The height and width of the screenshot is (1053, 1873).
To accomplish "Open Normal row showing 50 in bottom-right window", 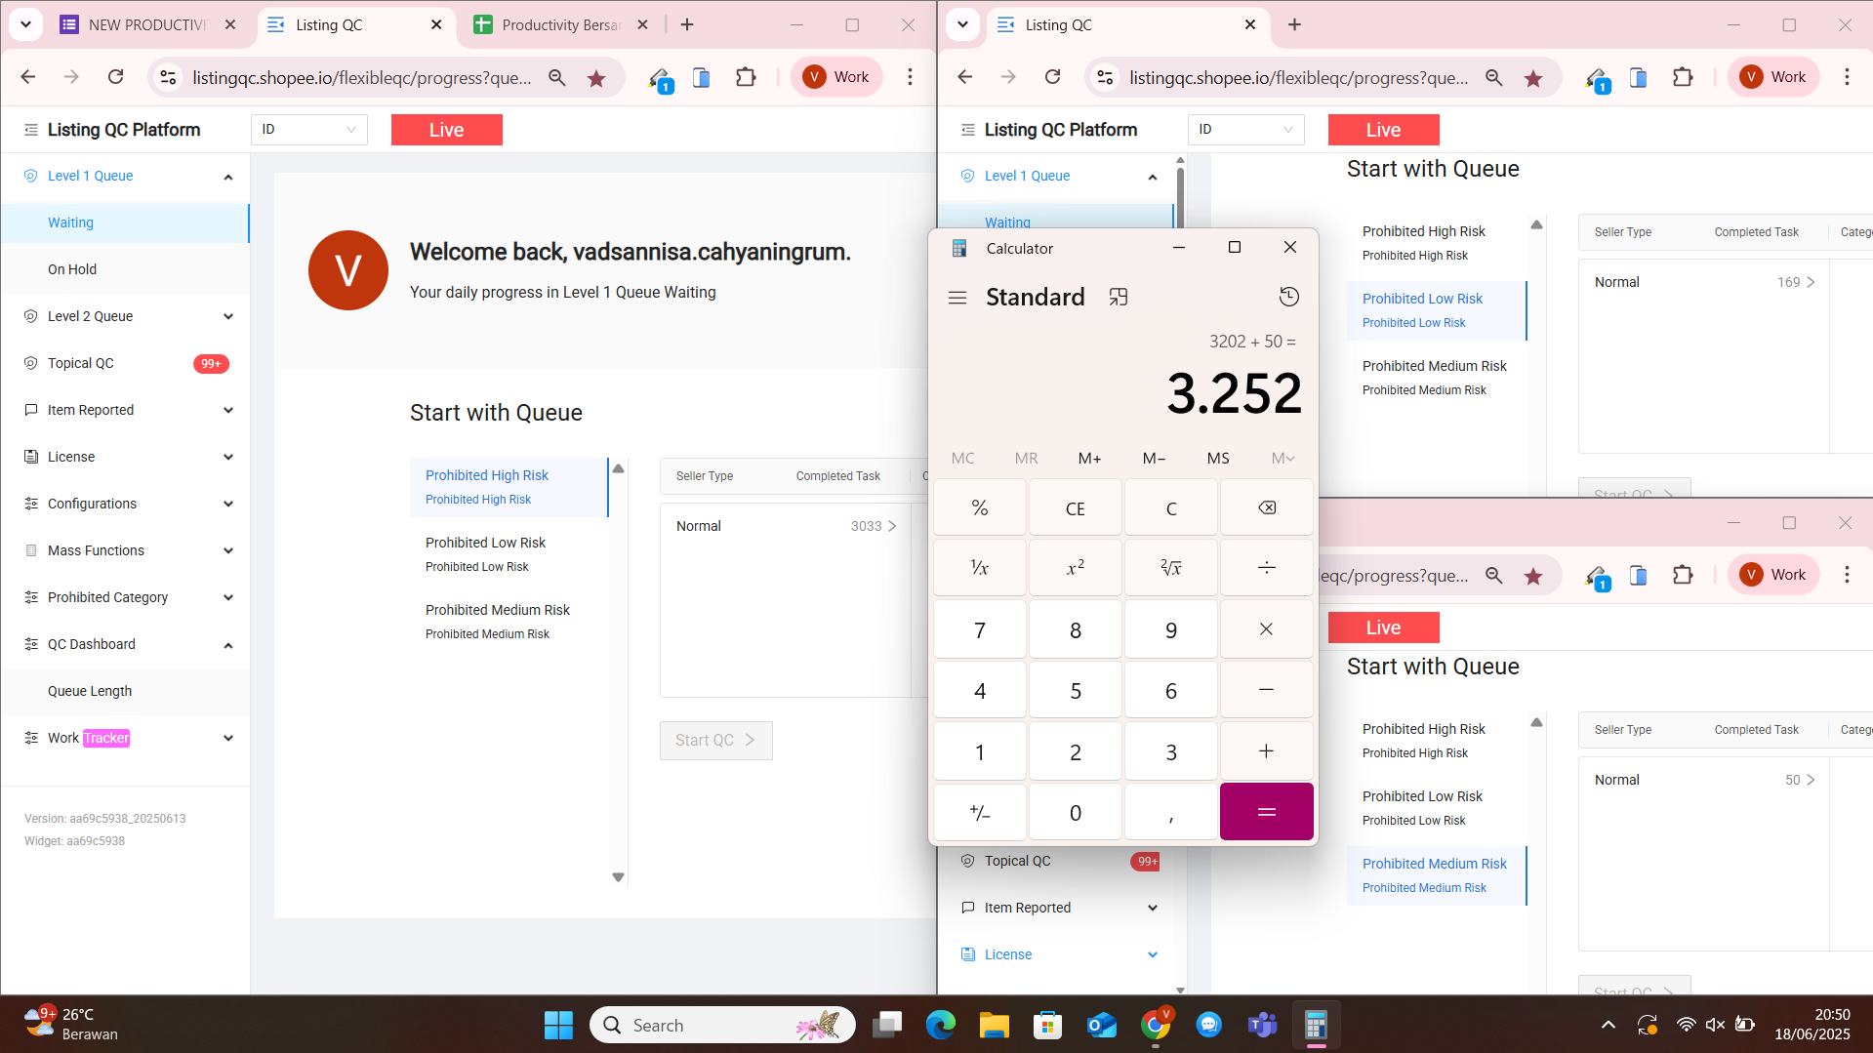I will point(1703,780).
